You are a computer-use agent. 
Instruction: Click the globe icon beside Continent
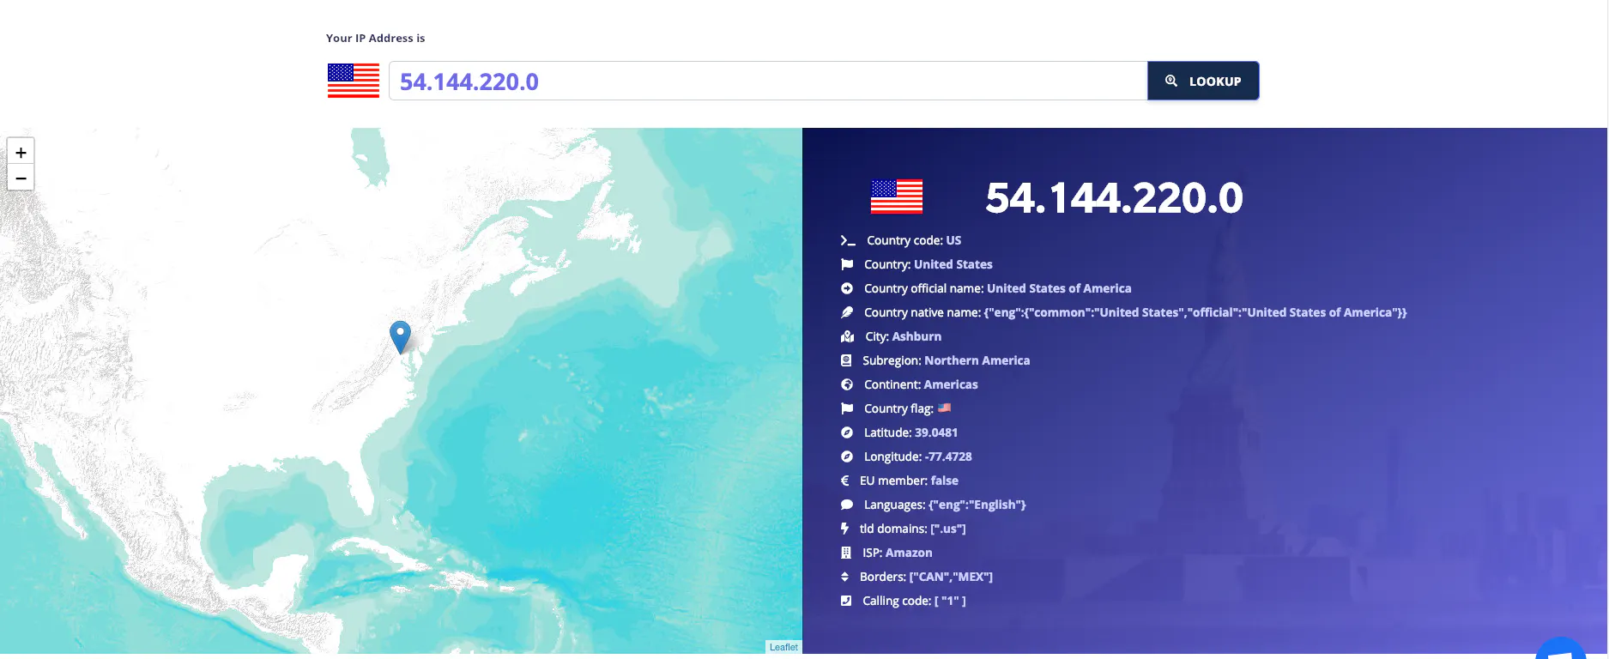point(847,384)
